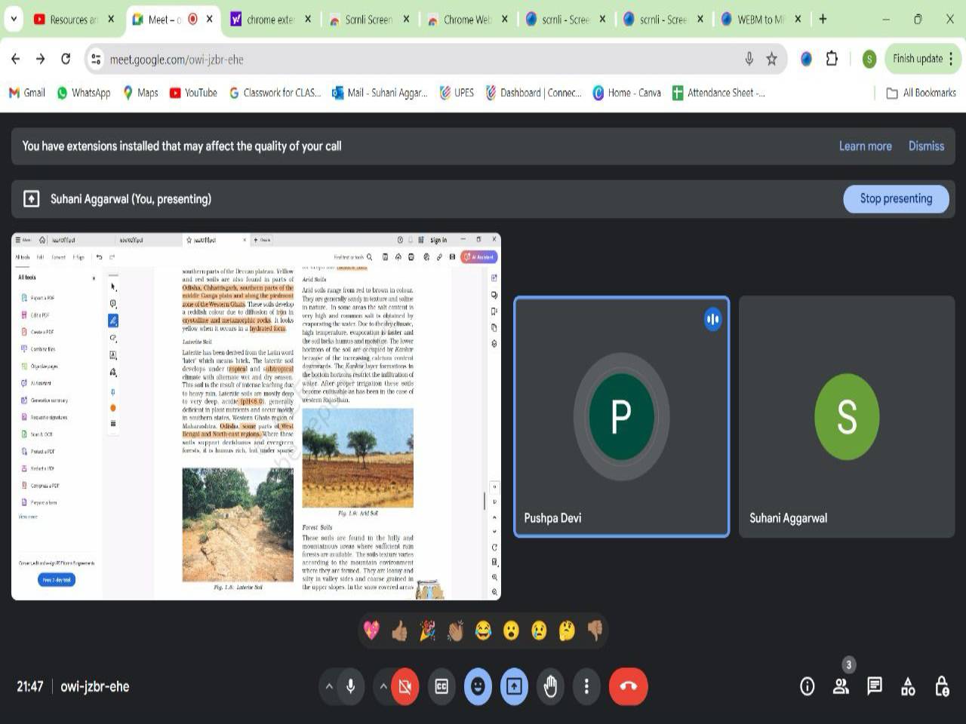Viewport: 966px width, 724px height.
Task: Send the surprised face reaction
Action: [511, 630]
